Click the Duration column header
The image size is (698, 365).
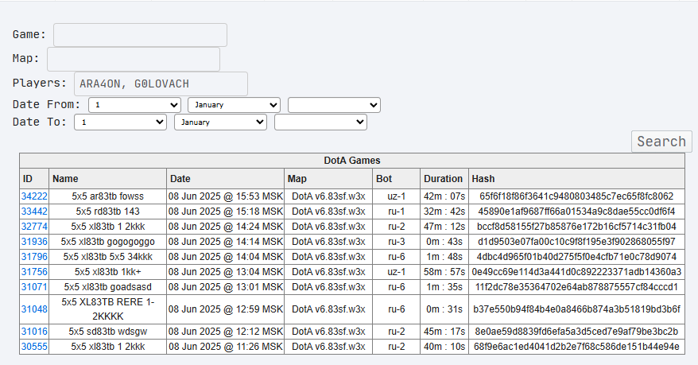click(x=444, y=179)
